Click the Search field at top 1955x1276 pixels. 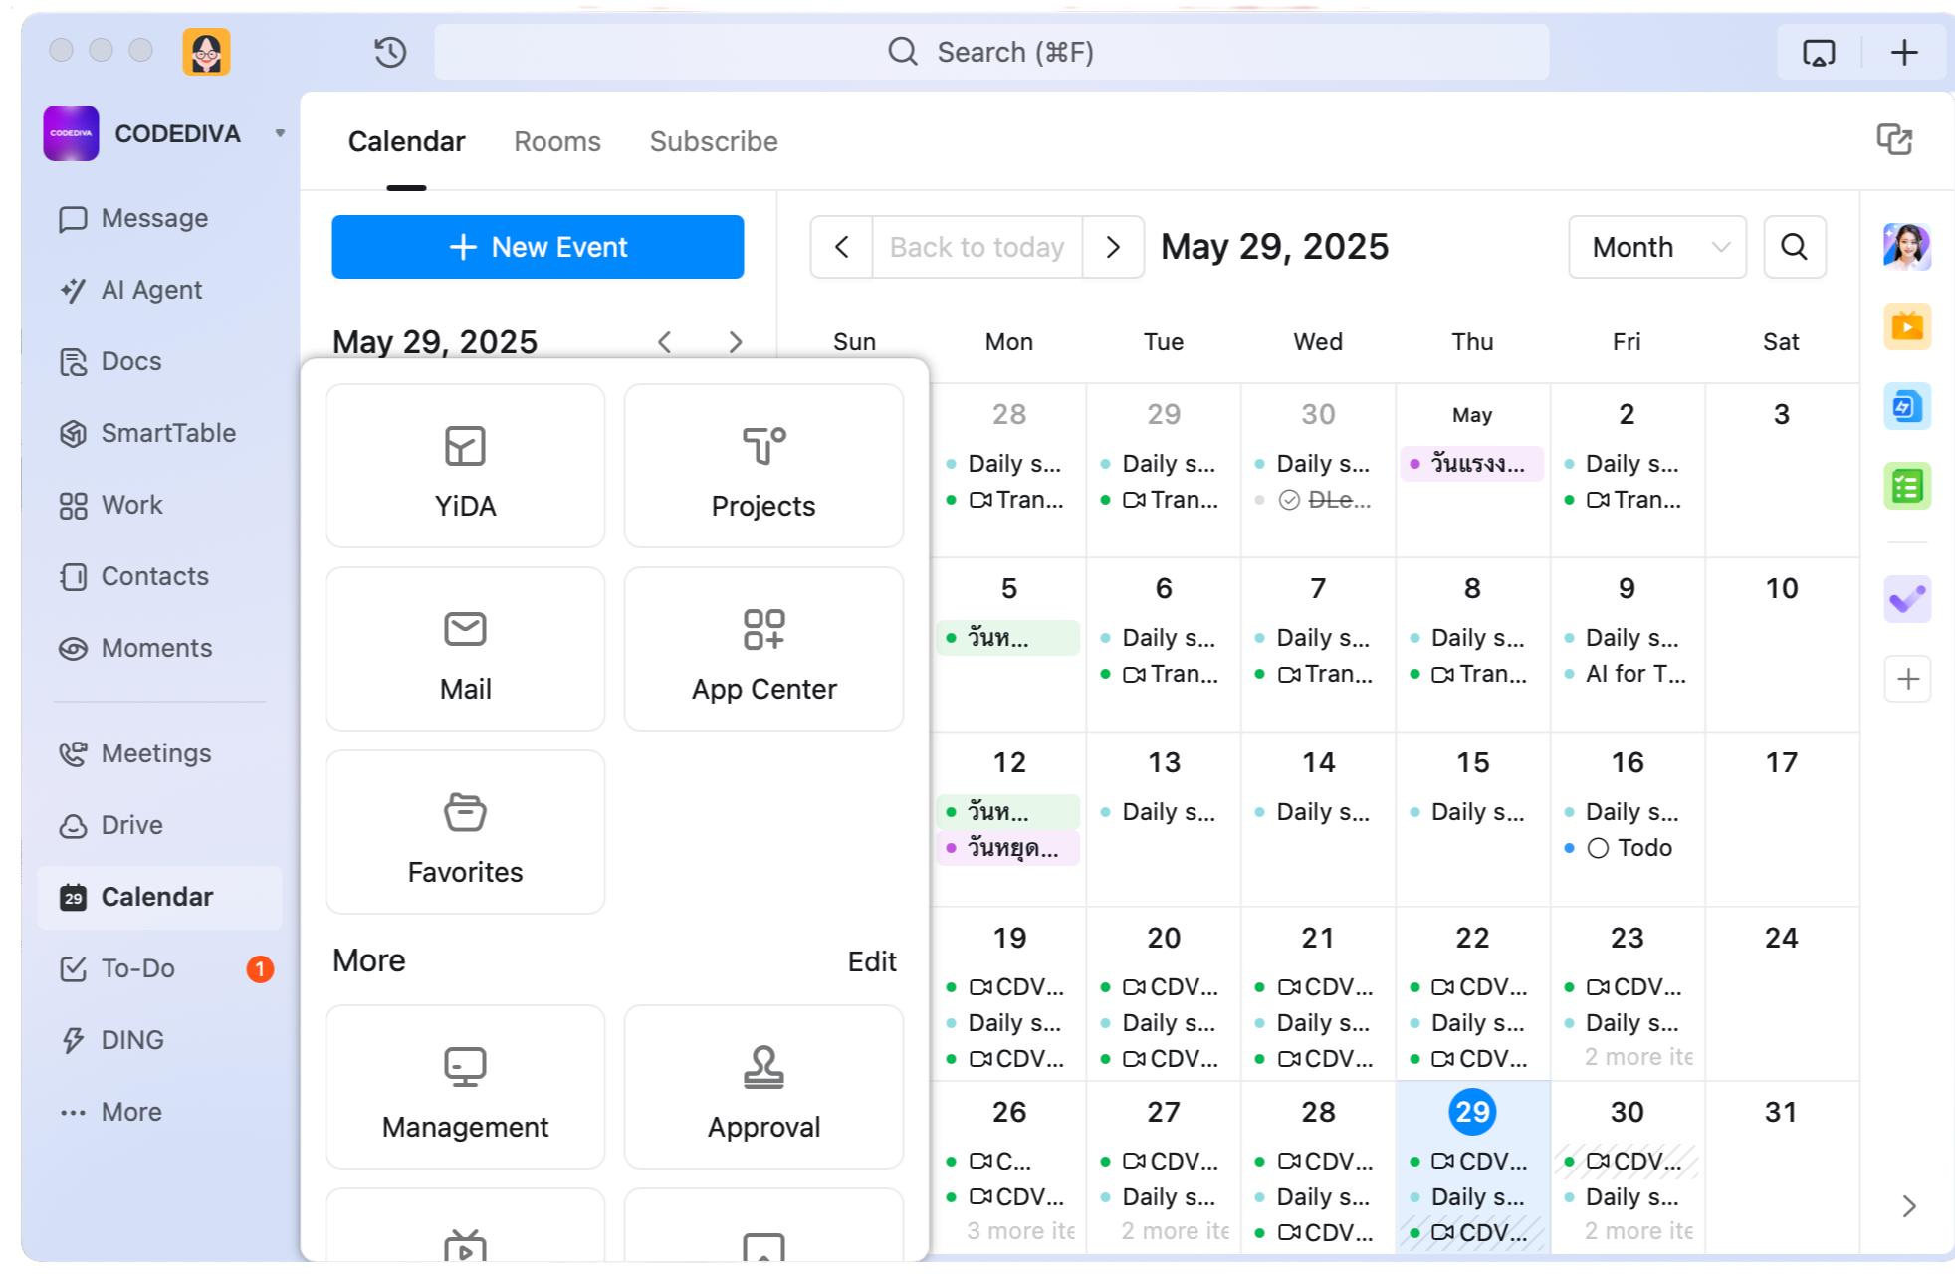[990, 52]
